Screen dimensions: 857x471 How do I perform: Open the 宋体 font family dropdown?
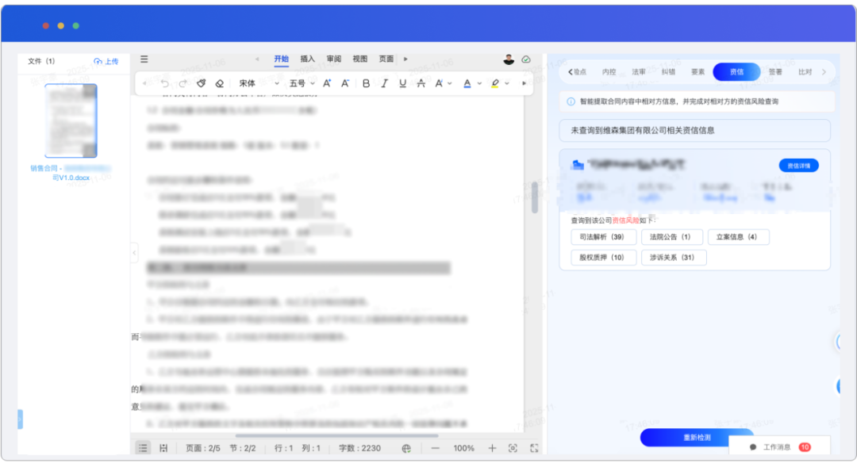259,83
